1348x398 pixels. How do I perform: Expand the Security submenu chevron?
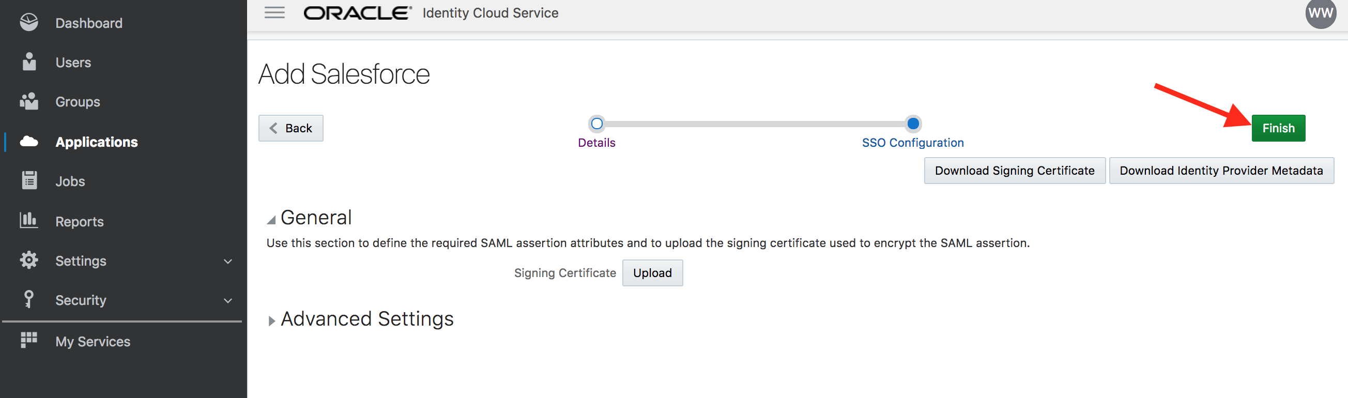(227, 301)
